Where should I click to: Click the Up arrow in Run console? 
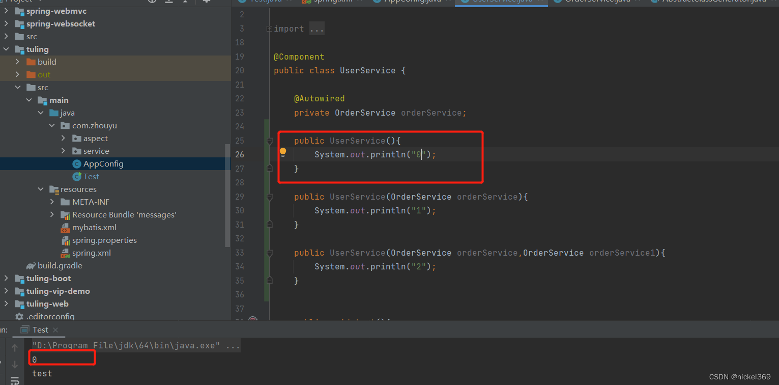pos(15,348)
